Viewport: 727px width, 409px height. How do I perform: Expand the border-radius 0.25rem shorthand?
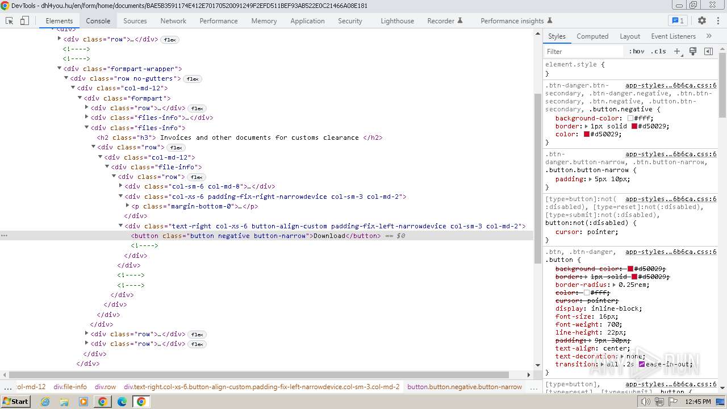(x=615, y=285)
